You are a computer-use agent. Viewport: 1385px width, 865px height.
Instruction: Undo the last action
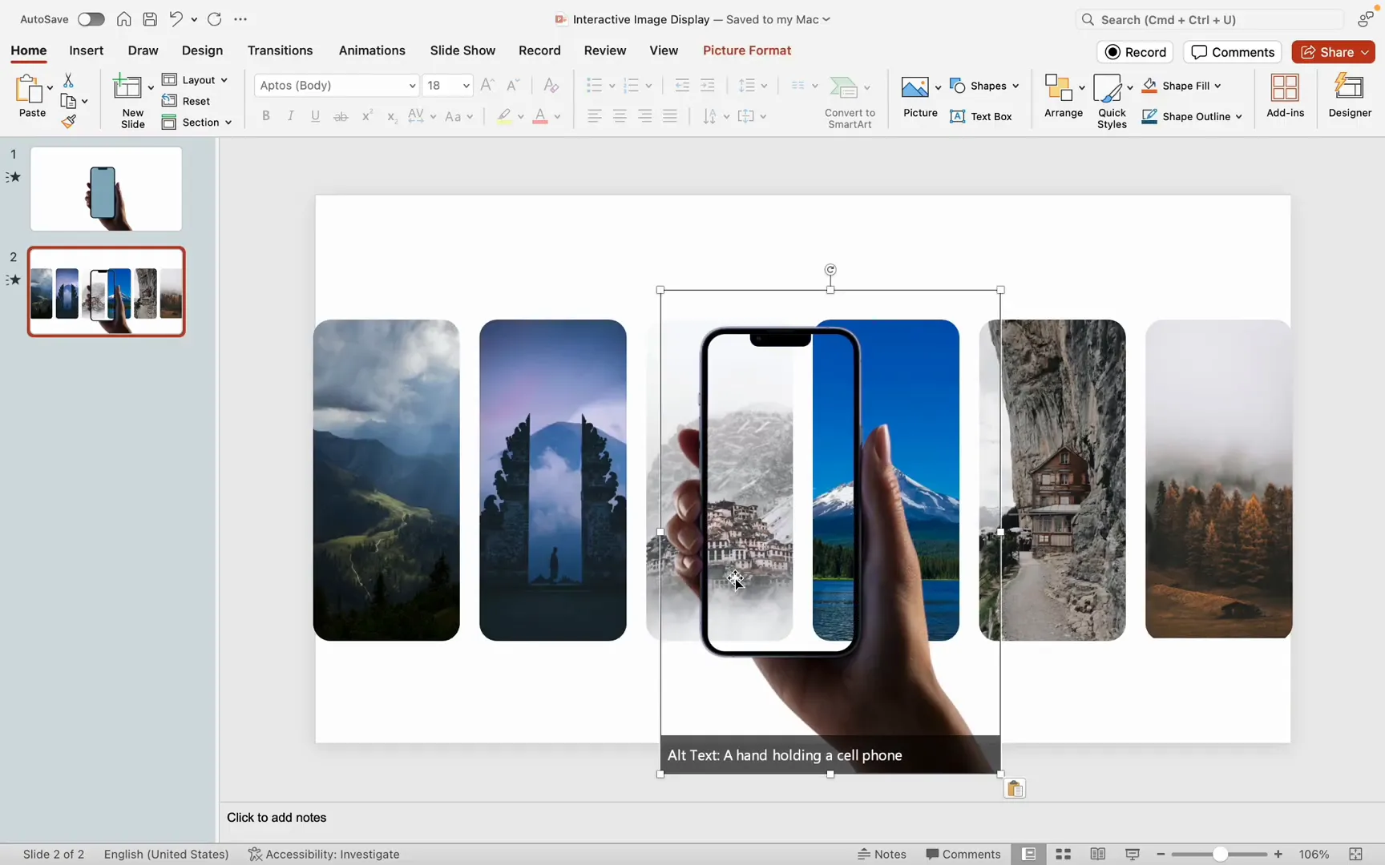click(x=176, y=19)
